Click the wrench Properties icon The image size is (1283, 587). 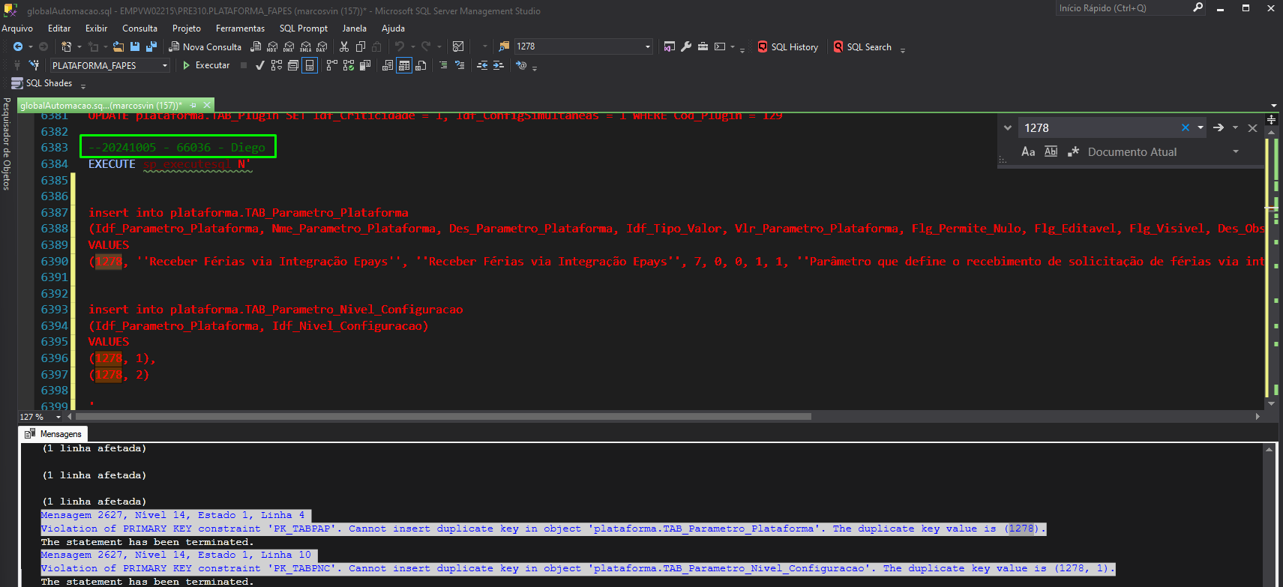tap(686, 46)
